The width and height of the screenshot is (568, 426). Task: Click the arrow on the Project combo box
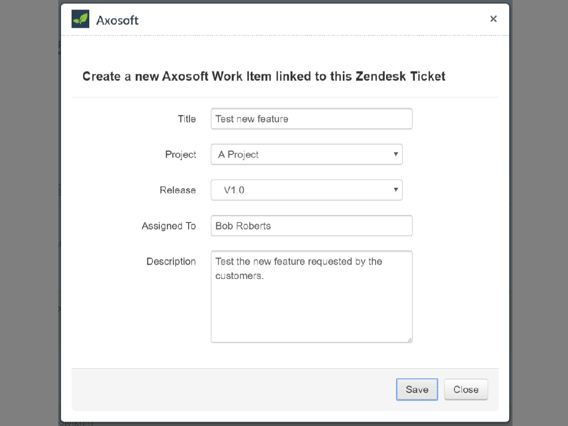(395, 154)
